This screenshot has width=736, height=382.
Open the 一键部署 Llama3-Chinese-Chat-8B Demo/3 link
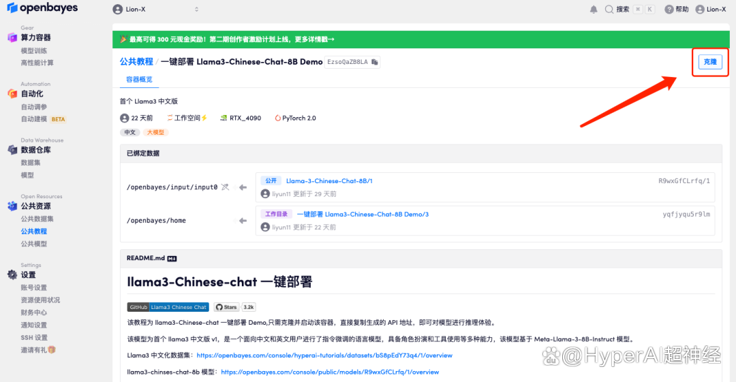(x=363, y=214)
